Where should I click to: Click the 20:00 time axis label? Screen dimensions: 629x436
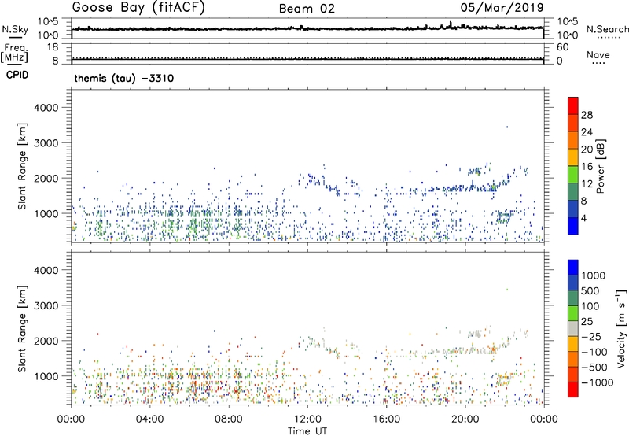pyautogui.click(x=465, y=419)
